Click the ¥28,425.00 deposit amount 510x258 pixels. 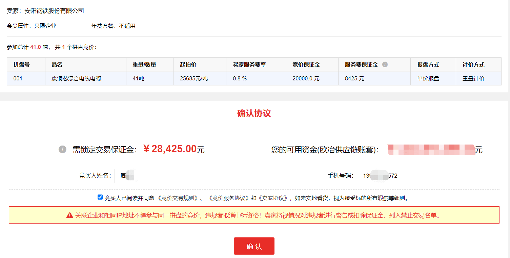click(169, 149)
